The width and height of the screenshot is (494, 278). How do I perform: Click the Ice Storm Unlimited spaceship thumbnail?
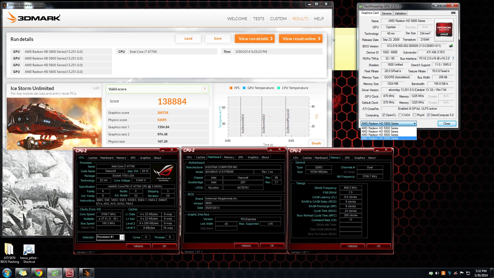tap(54, 124)
